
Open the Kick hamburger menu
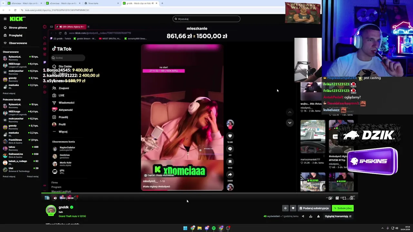coord(5,19)
